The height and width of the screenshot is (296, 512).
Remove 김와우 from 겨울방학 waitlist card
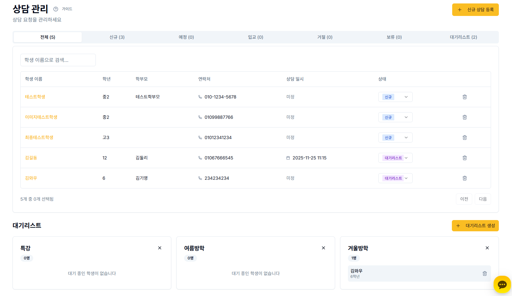[484, 273]
